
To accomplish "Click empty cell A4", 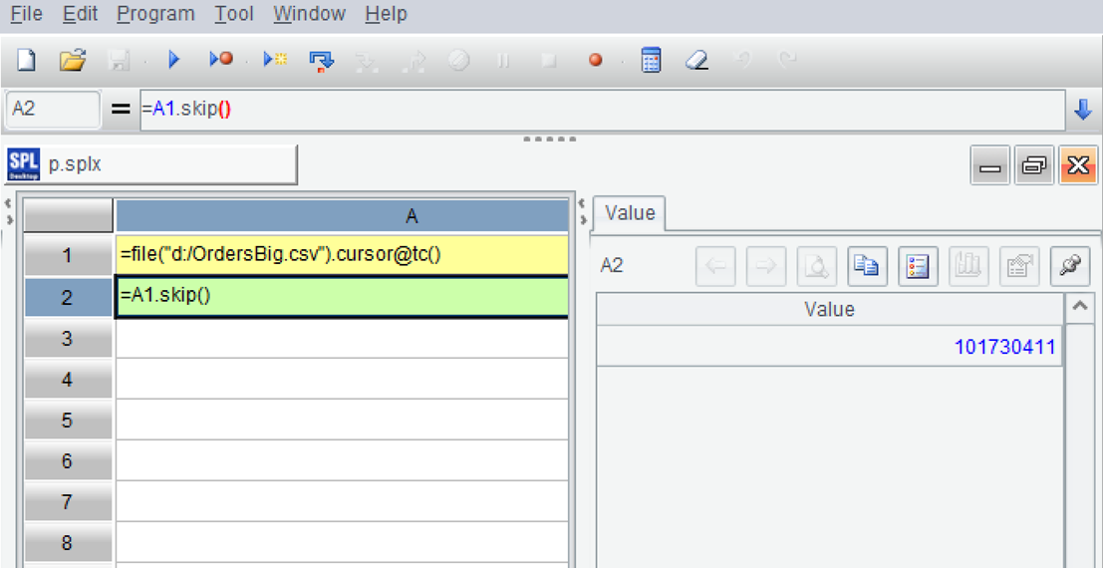I will (x=342, y=380).
